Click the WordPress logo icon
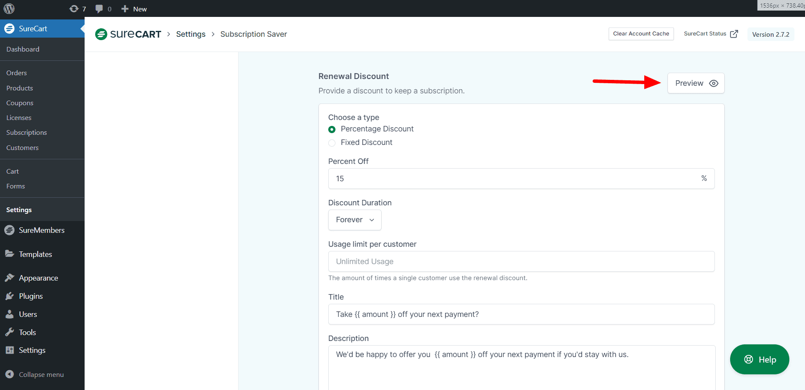The height and width of the screenshot is (390, 805). (x=9, y=9)
